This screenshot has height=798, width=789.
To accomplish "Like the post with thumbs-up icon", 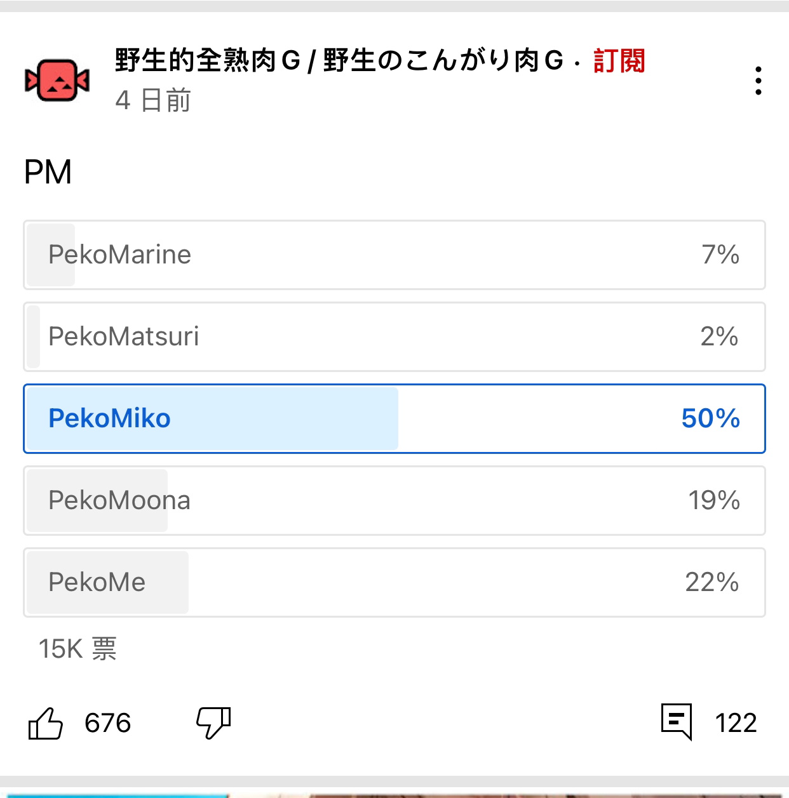I will [46, 723].
